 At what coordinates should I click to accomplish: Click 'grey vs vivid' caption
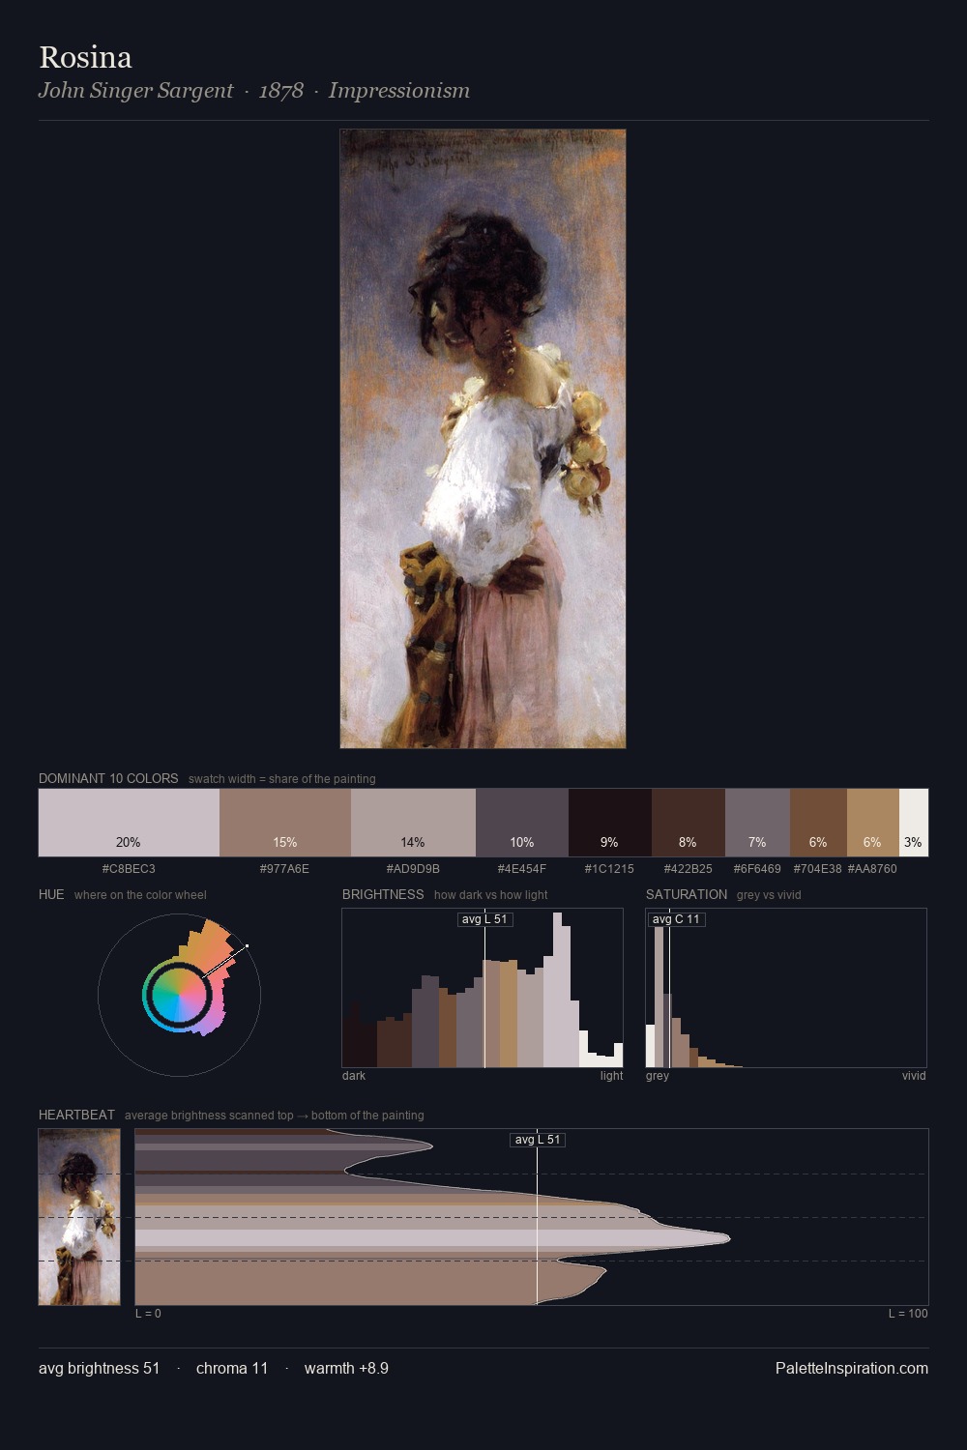click(x=769, y=895)
